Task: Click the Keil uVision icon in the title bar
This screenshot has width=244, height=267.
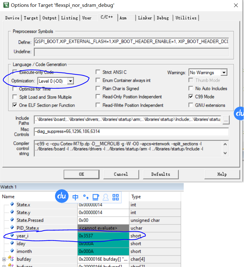Action: (6, 5)
